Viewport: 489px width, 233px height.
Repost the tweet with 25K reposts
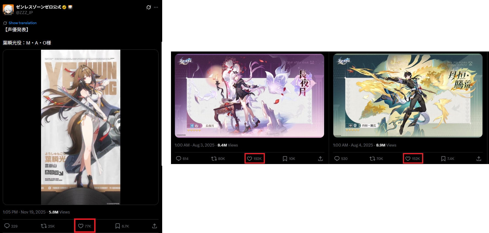tap(48, 226)
